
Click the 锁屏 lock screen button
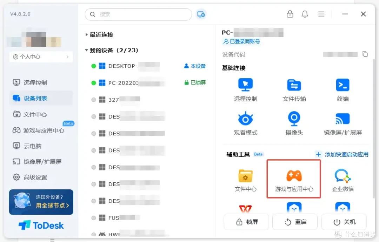[x=246, y=222]
